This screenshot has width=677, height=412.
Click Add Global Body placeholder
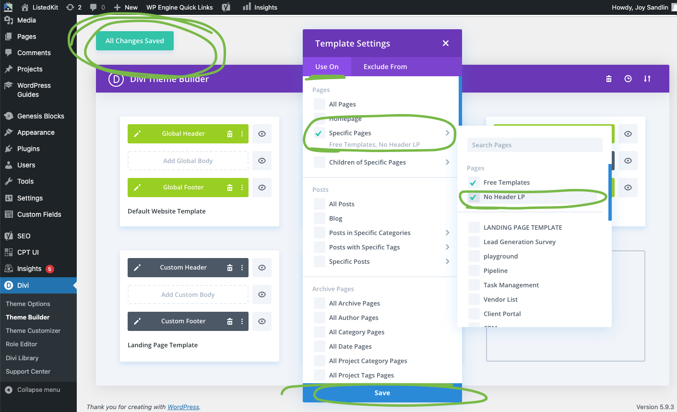pos(188,161)
